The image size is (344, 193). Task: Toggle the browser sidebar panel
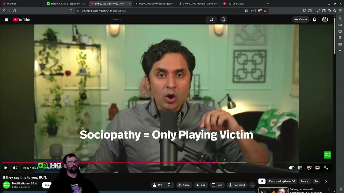(324, 11)
